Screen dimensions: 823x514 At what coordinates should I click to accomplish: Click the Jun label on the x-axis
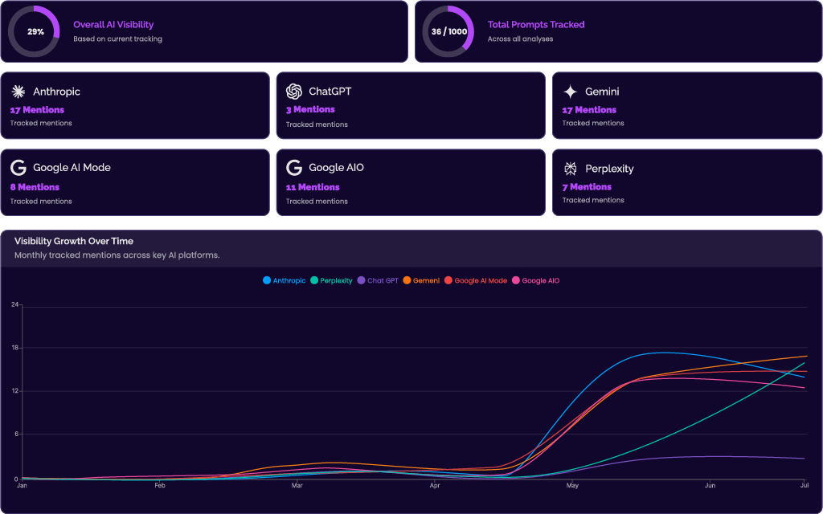pos(710,486)
